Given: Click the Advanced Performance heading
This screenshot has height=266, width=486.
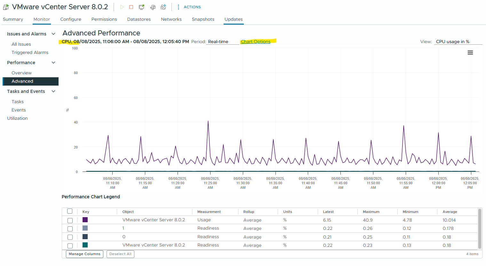Looking at the screenshot, I should coord(101,33).
